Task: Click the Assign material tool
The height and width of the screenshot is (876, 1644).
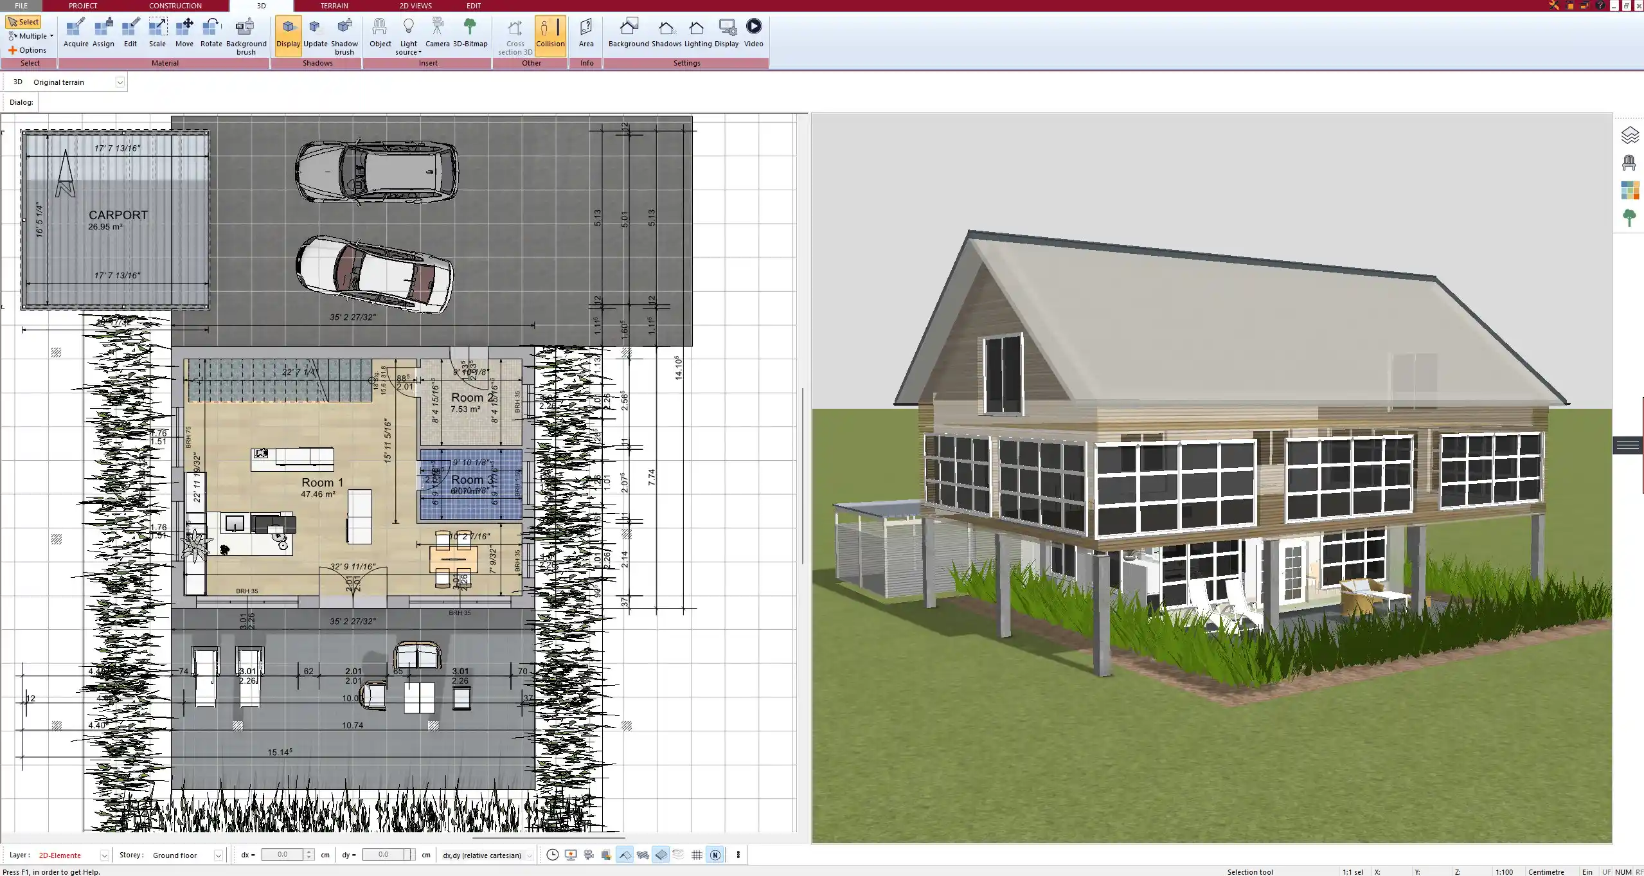Action: pyautogui.click(x=103, y=33)
